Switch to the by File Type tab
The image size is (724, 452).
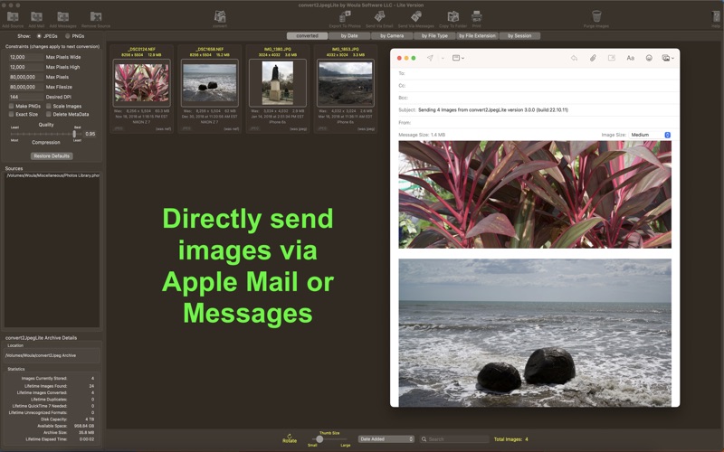(x=434, y=35)
